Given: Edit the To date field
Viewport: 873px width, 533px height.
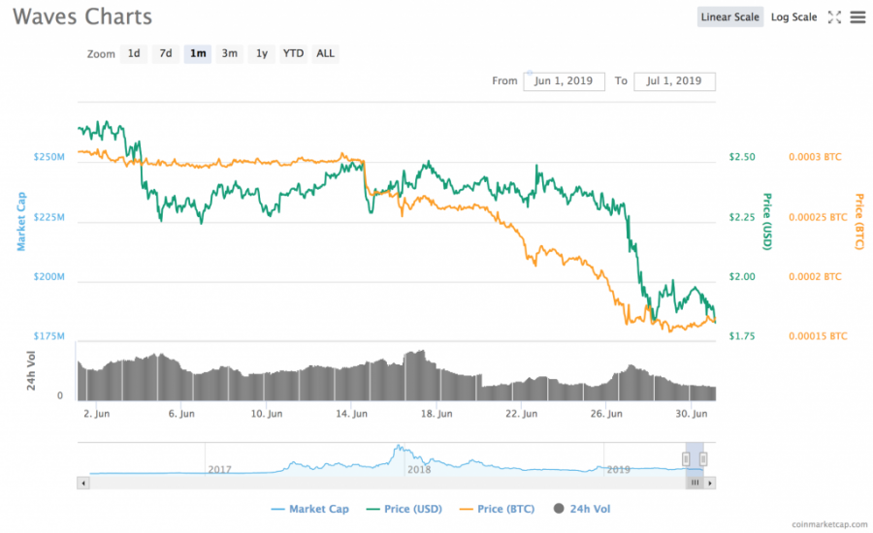Looking at the screenshot, I should click(674, 81).
